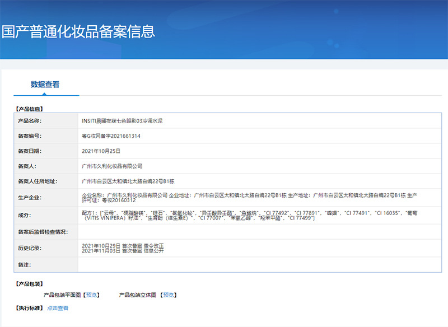Click the 备案编号 label
448x327 pixels.
click(x=30, y=136)
